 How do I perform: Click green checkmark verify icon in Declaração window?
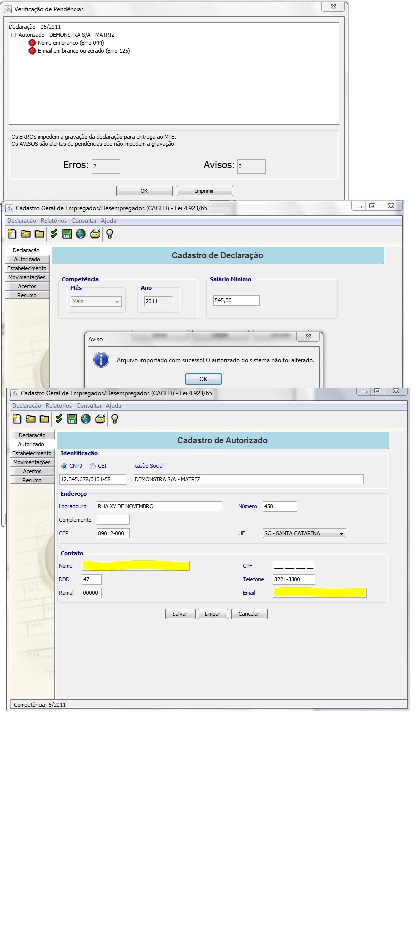click(54, 234)
